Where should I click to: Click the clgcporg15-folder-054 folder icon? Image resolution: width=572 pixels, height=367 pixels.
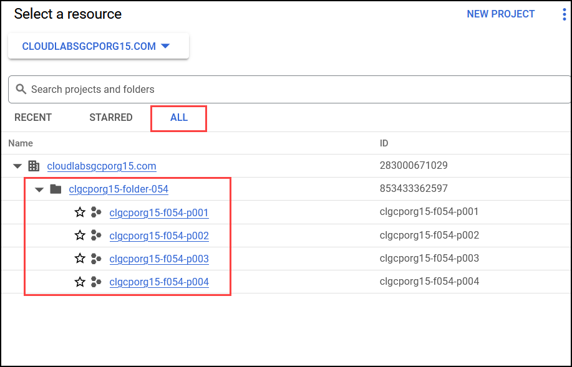[x=56, y=189]
